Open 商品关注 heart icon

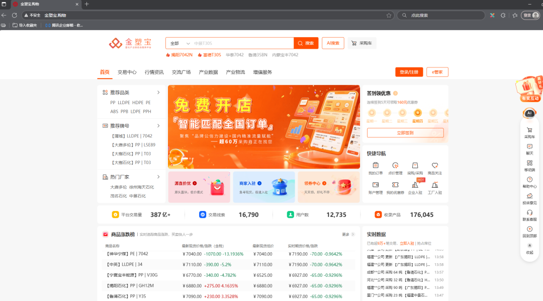(435, 165)
